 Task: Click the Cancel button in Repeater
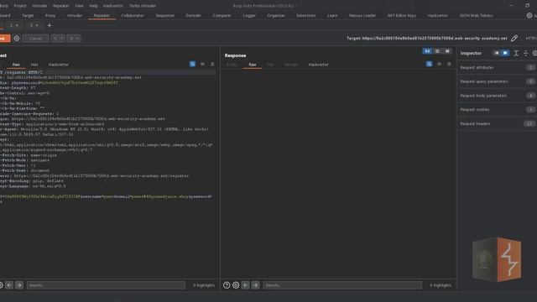tap(35, 39)
